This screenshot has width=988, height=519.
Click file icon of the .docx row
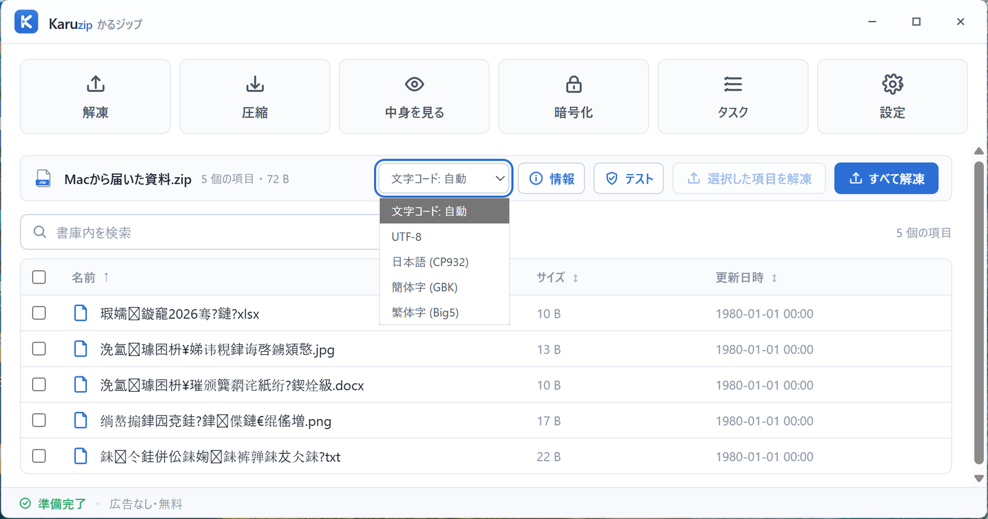[x=81, y=384]
